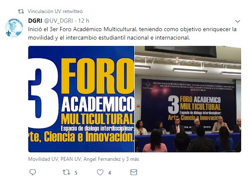Open Vinculación UV retwitteó link
This screenshot has height=181, width=250.
pyautogui.click(x=55, y=11)
